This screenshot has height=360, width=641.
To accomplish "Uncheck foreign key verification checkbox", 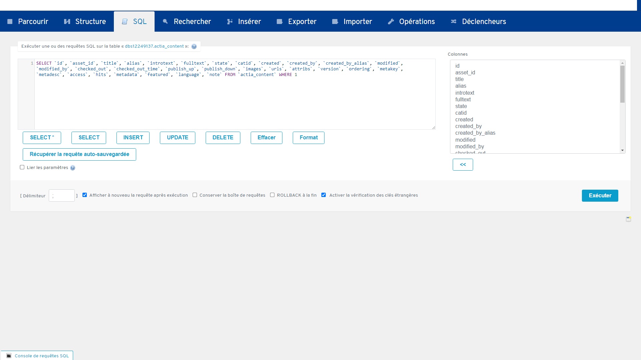I will coord(324,195).
